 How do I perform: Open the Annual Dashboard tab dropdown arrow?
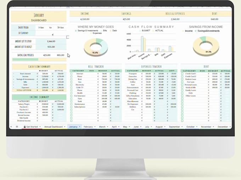[65, 127]
